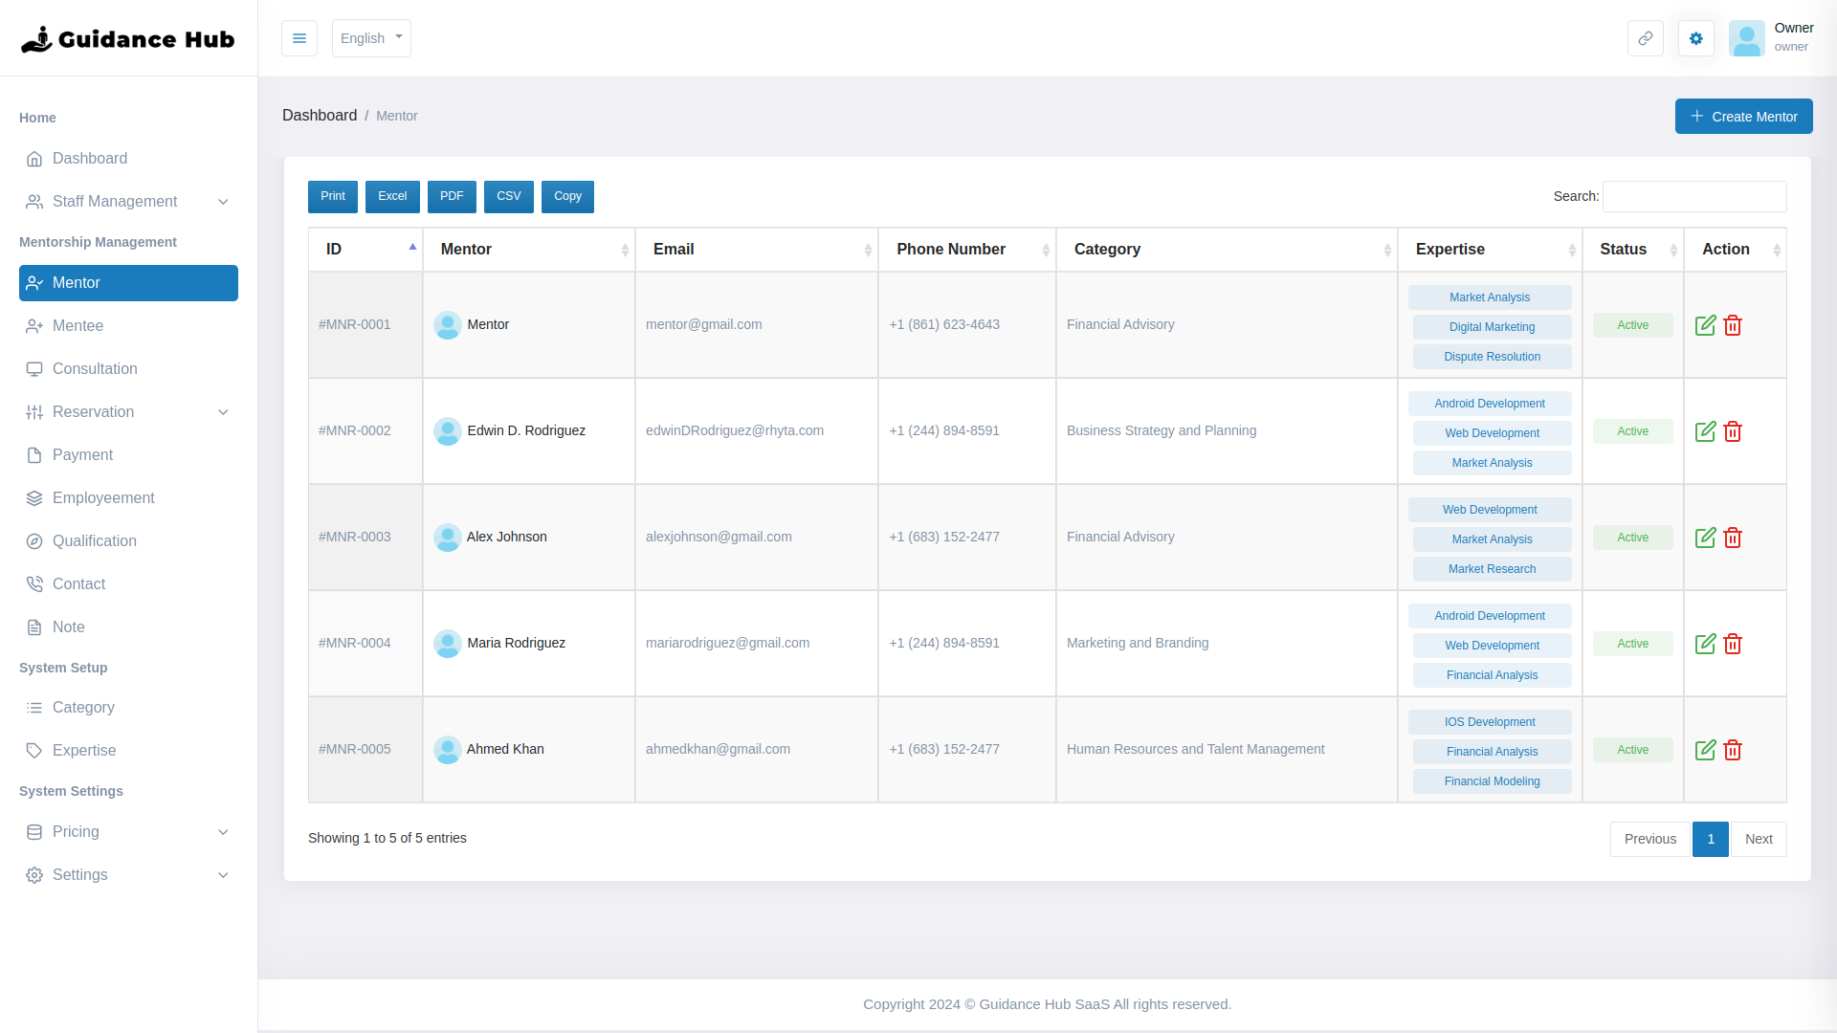The image size is (1837, 1033).
Task: Click the settings gear icon in header
Action: (x=1695, y=38)
